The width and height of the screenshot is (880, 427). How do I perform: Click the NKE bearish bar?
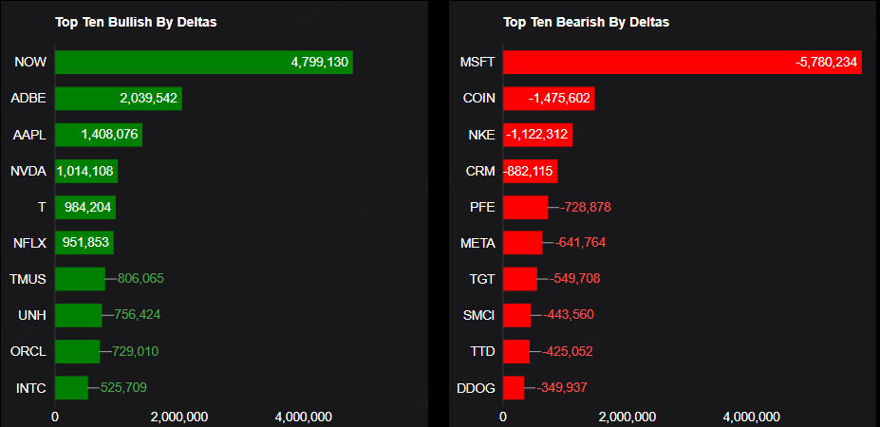[x=537, y=135]
